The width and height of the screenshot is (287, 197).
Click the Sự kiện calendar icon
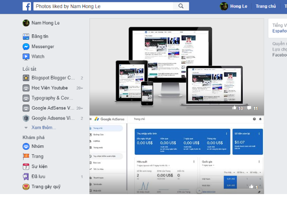pos(26,167)
